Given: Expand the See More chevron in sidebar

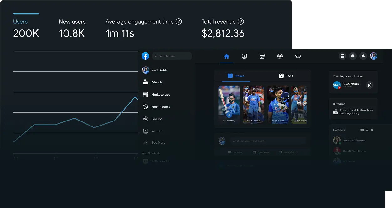Looking at the screenshot, I should click(x=146, y=142).
